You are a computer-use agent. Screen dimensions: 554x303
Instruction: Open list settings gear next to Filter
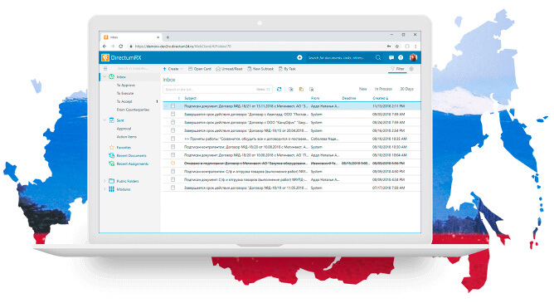[411, 69]
